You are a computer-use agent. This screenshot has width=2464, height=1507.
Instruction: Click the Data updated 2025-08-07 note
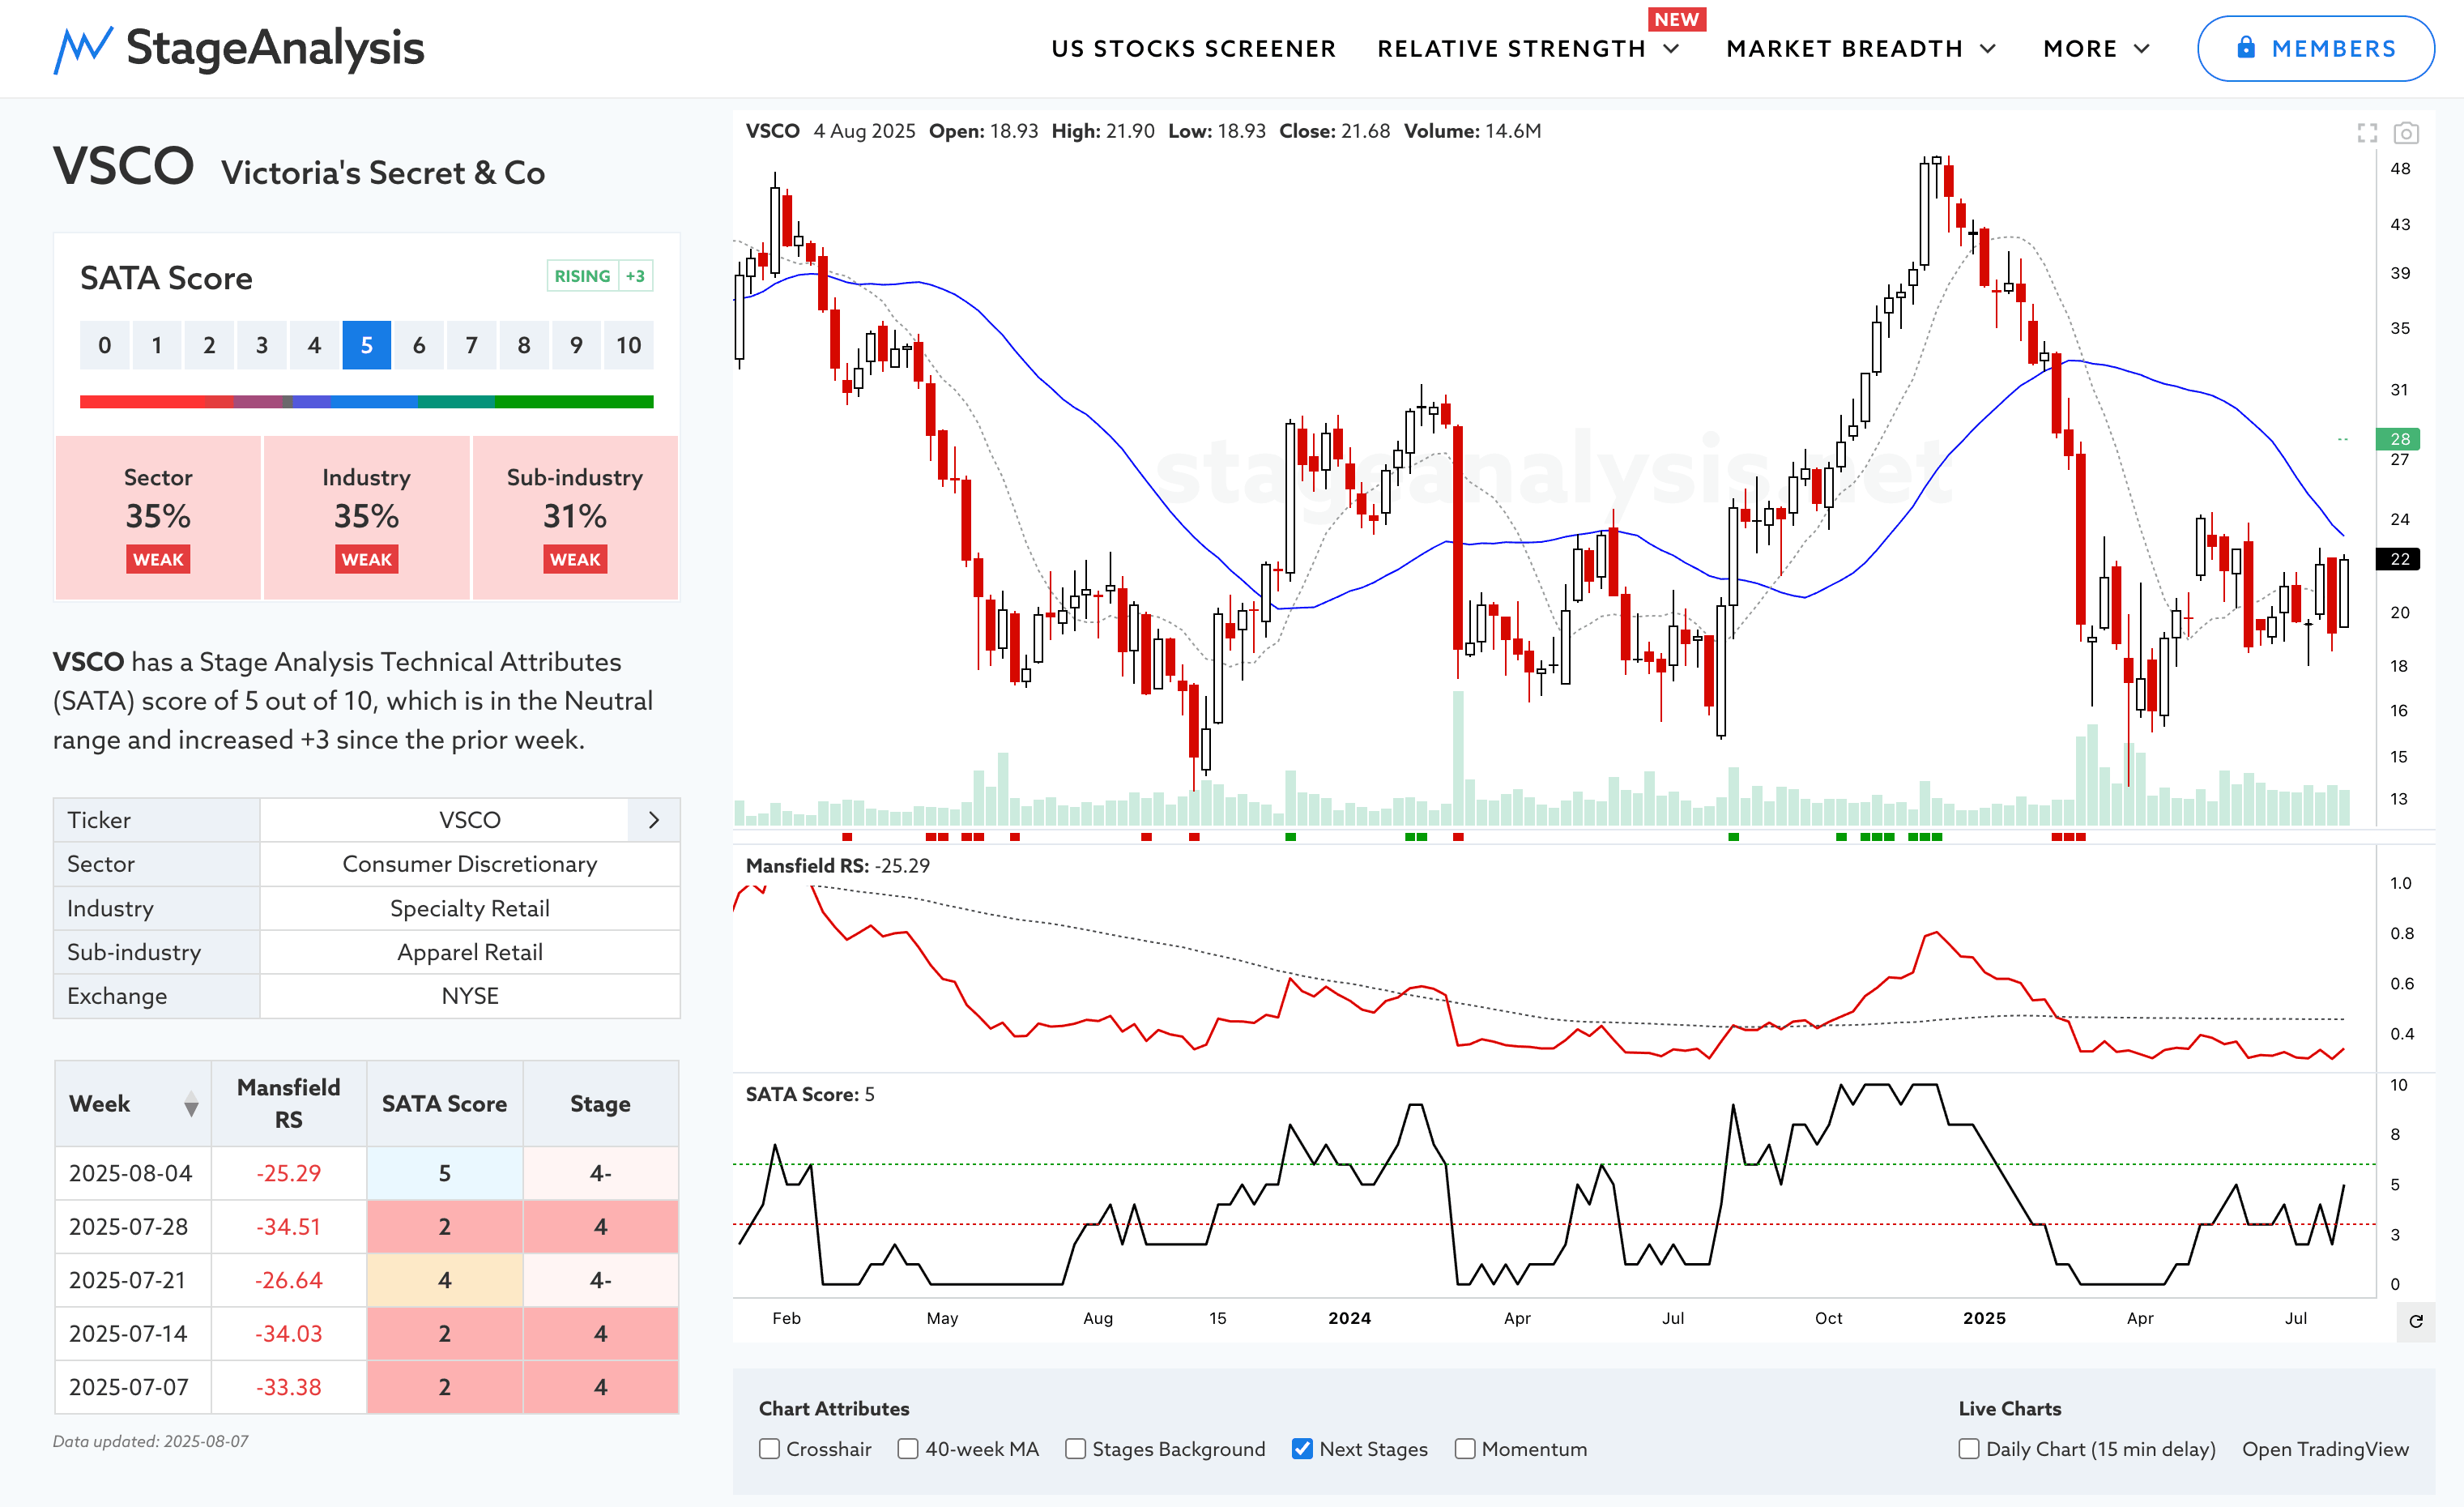click(x=151, y=1441)
